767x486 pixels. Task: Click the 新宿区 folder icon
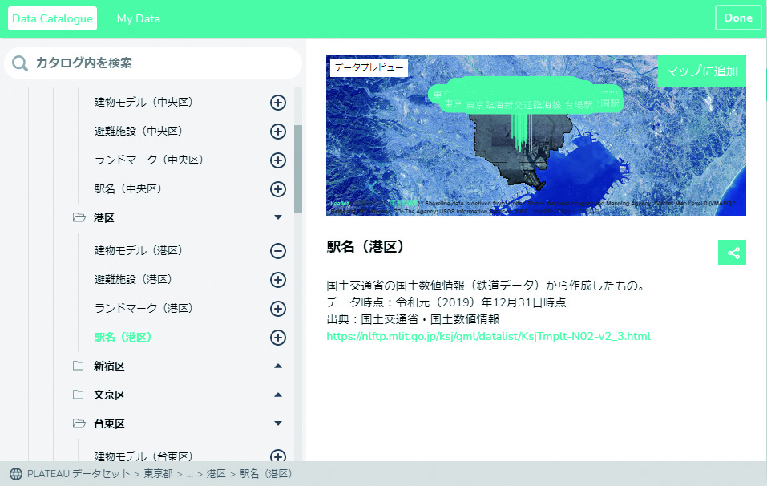[79, 366]
